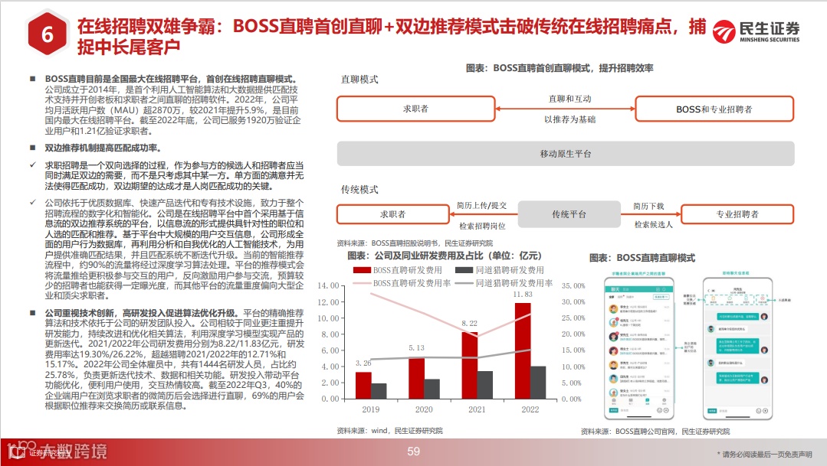Click the text 检索候选人
The height and width of the screenshot is (466, 827).
tap(654, 224)
